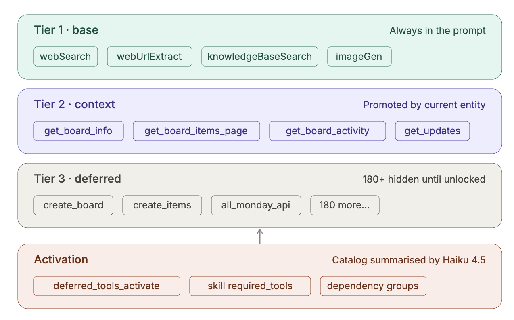Click the 'Tier 2 · context' heading

[75, 105]
